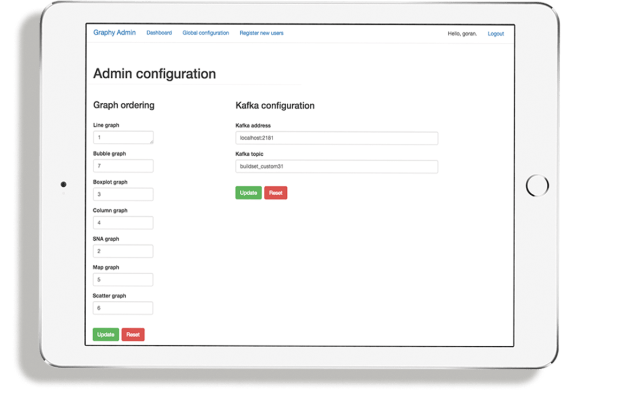
Task: Click the Line graph field resize handle
Action: point(151,142)
